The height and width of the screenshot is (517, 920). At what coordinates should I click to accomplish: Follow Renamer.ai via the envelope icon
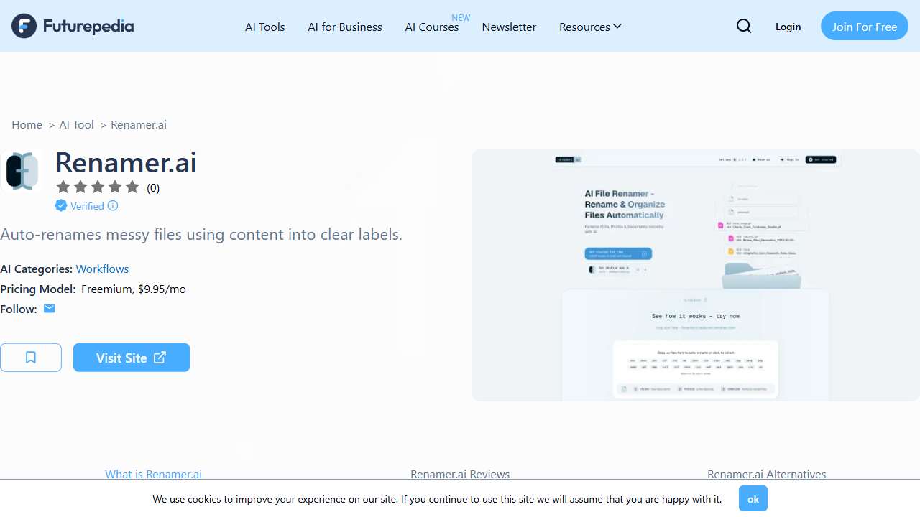click(49, 308)
